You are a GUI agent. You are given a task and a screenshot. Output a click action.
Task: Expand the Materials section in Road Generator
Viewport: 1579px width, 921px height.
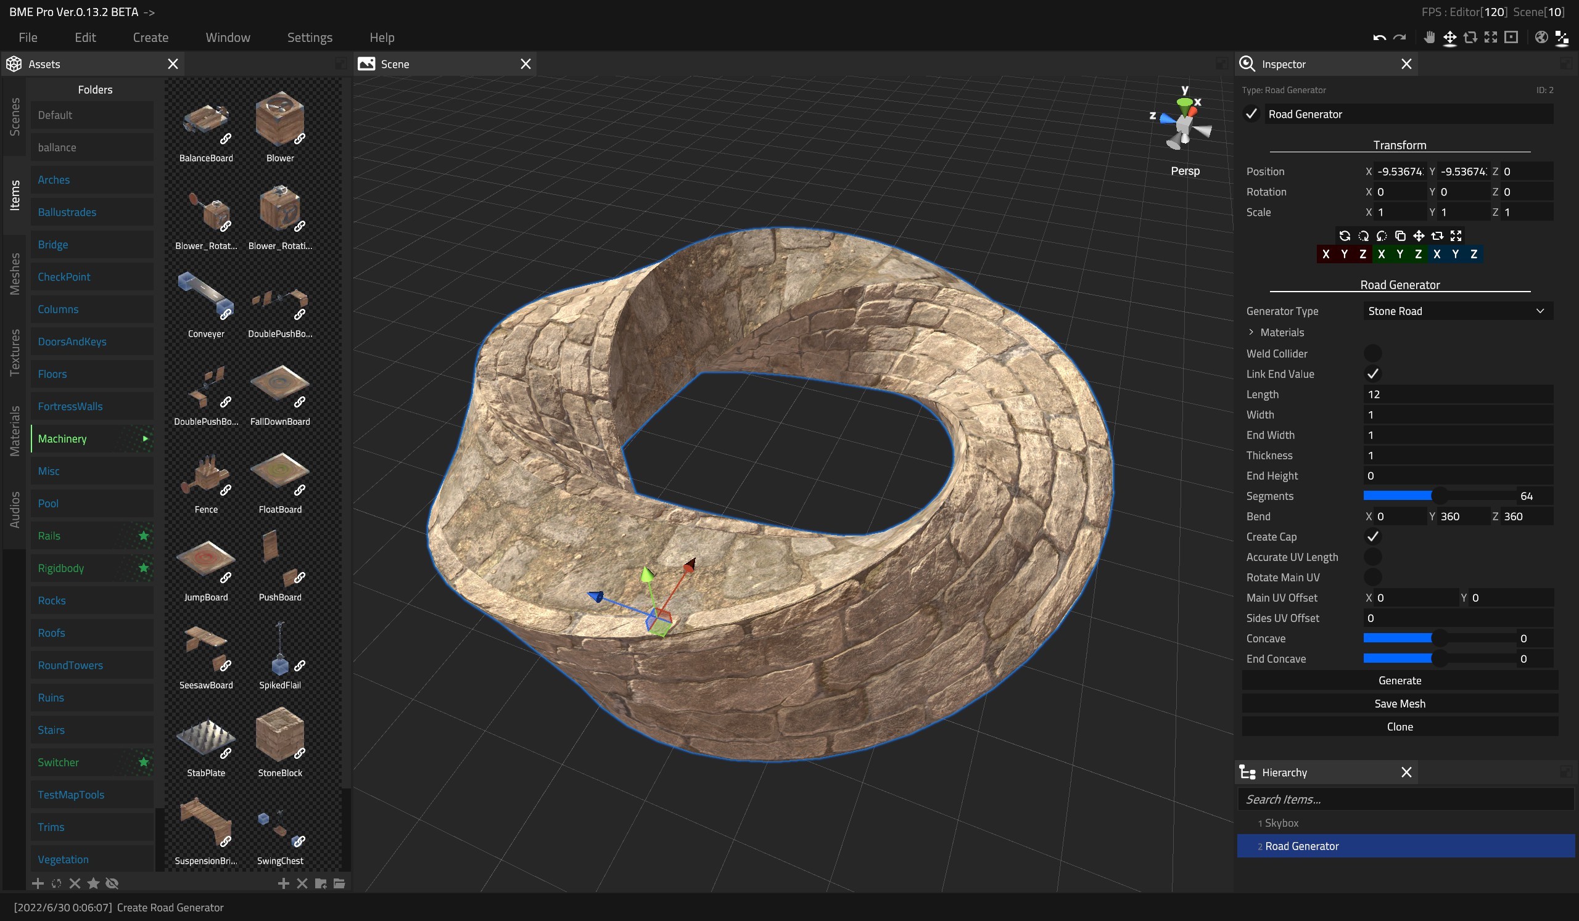1251,332
